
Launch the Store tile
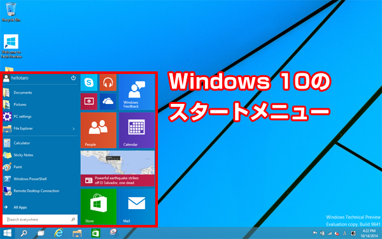[x=99, y=206]
